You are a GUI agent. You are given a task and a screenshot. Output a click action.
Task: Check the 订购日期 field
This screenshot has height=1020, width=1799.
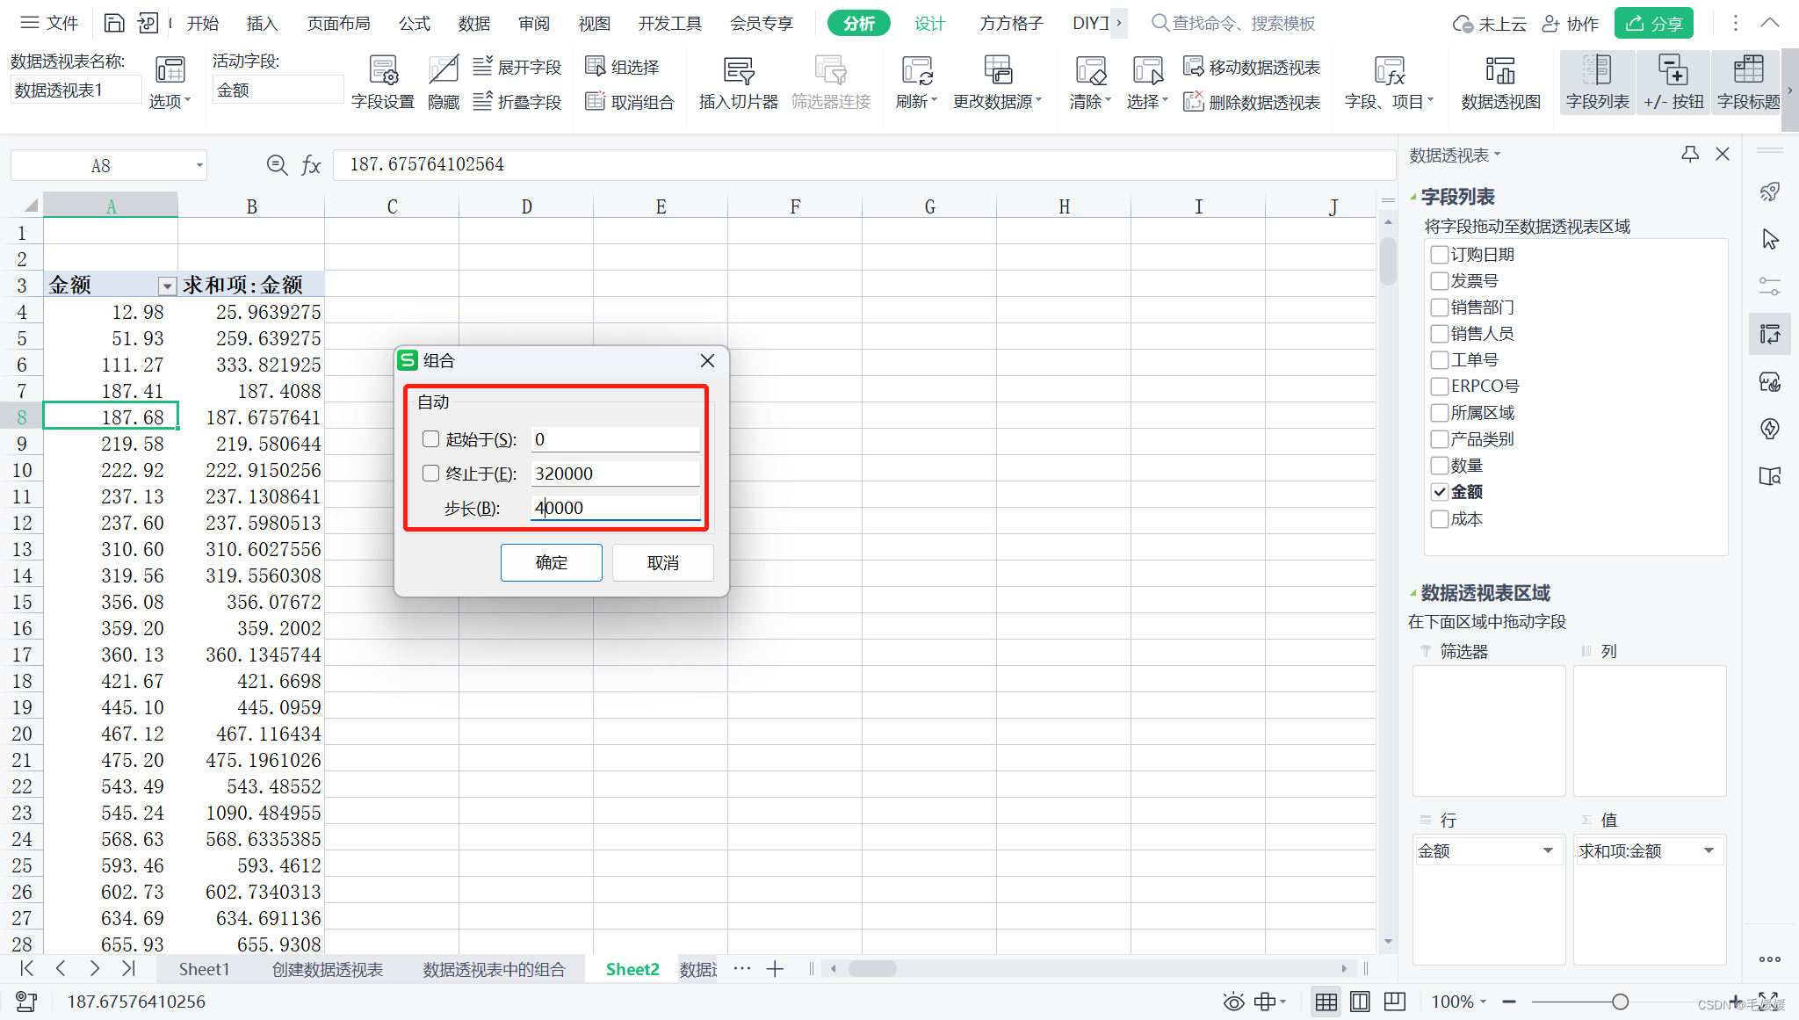click(1439, 255)
